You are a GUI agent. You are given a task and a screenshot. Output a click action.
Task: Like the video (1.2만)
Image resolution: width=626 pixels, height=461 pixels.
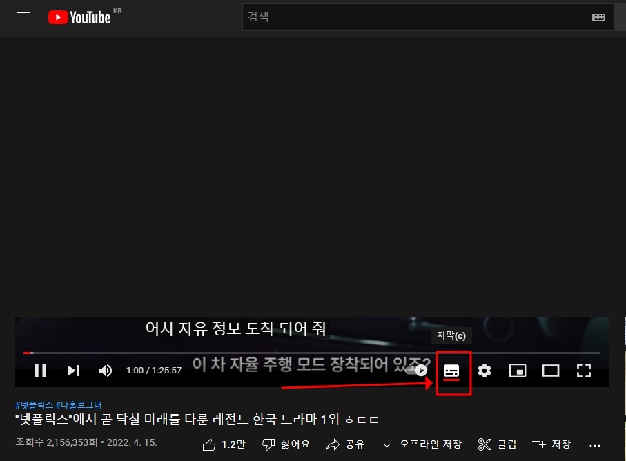pyautogui.click(x=224, y=444)
